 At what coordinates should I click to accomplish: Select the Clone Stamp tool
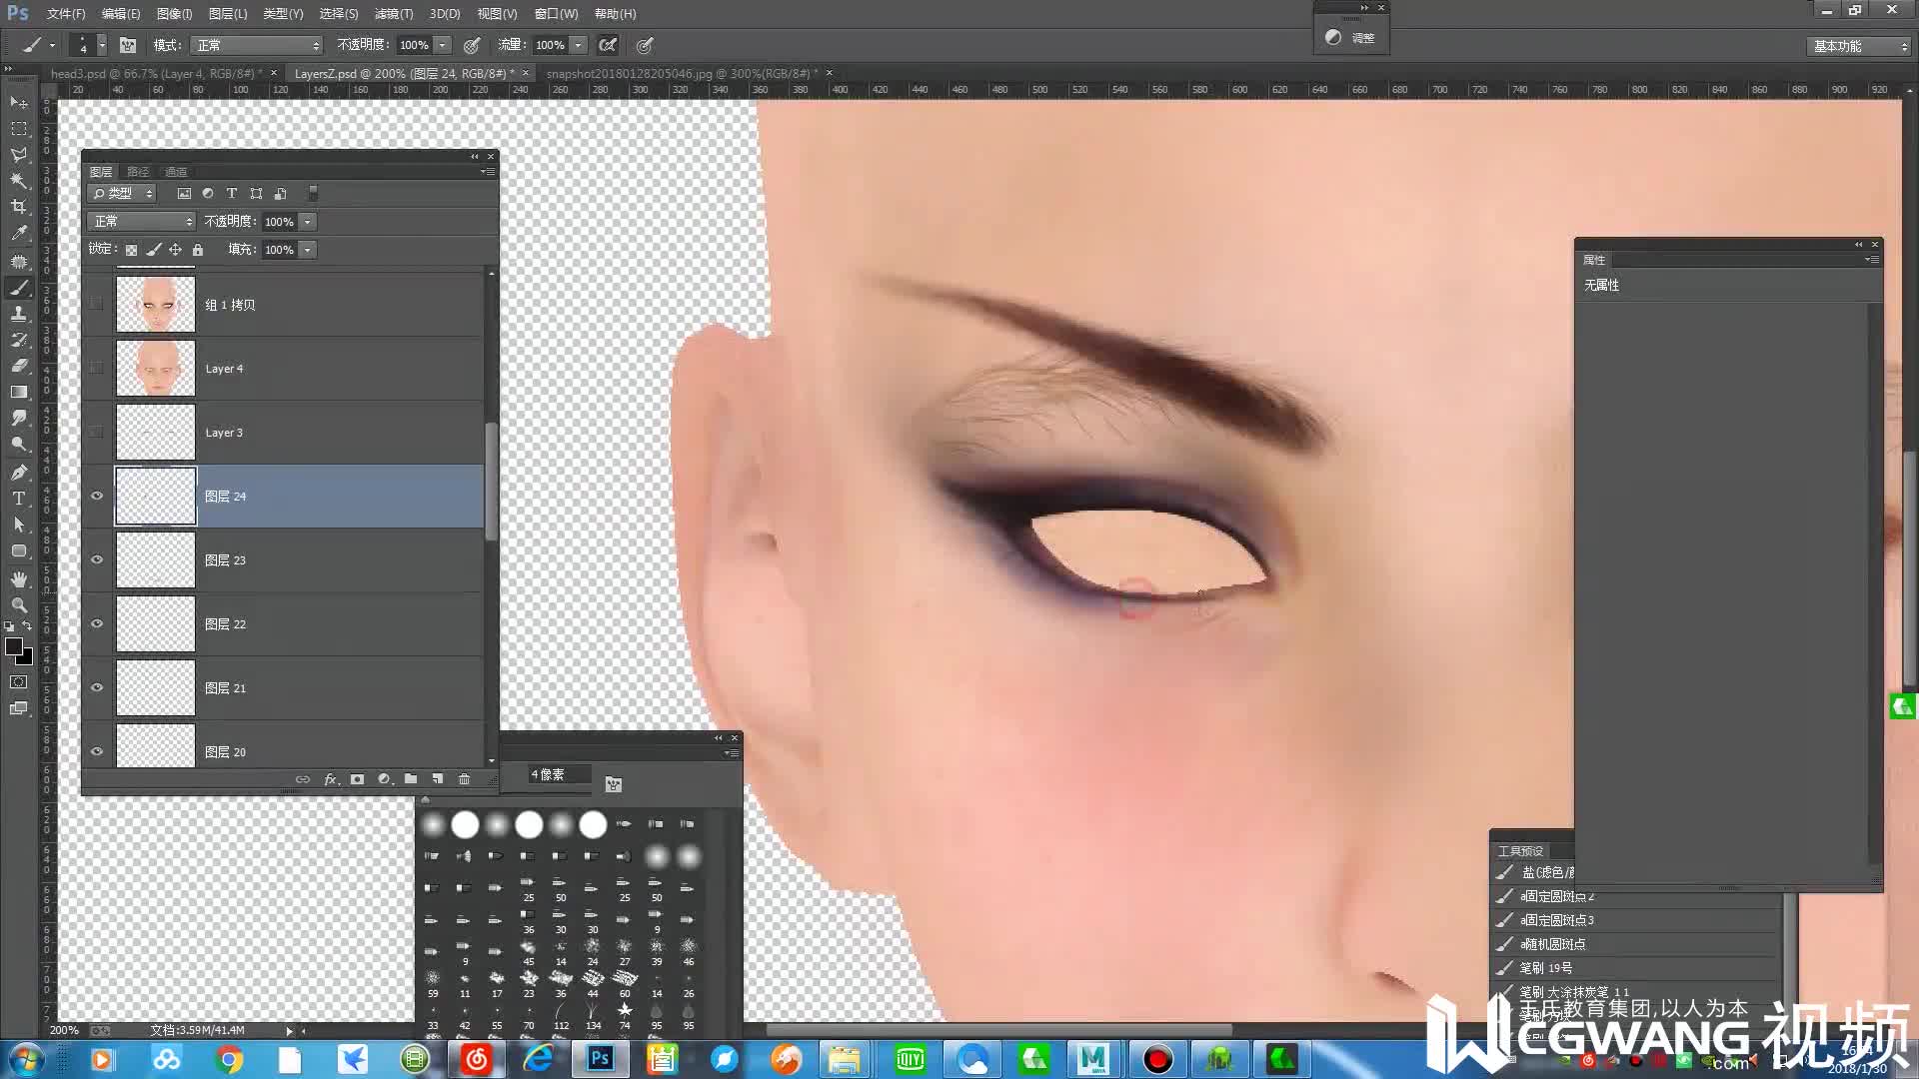click(18, 314)
